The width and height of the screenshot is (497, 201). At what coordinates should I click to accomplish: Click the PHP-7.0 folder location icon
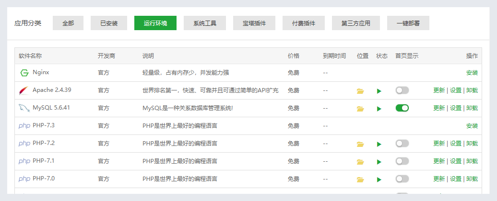360,179
